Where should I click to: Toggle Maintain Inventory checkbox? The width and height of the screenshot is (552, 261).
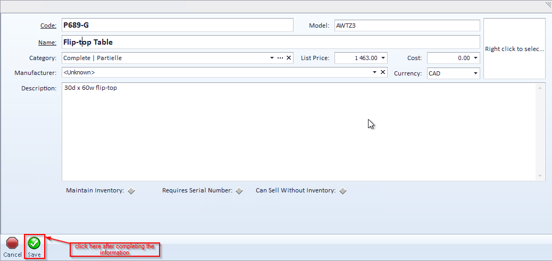[x=131, y=191]
